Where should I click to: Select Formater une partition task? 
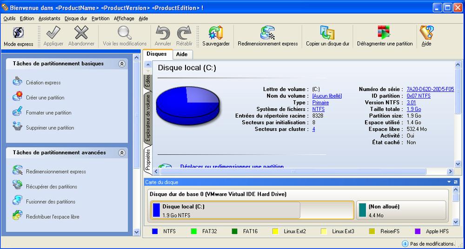(49, 112)
